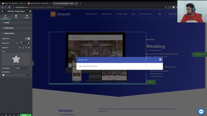This screenshot has height=116, width=207.
Task: Select text Button Type option
Action: point(29,39)
